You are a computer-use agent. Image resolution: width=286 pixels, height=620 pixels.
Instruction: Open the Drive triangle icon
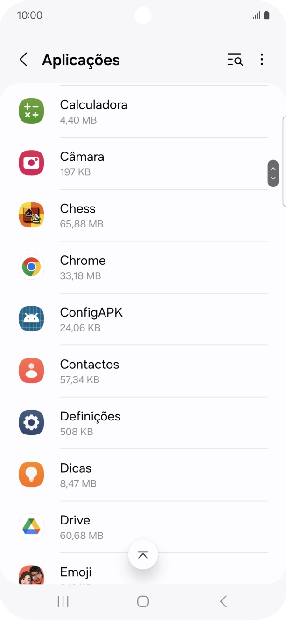coord(31,526)
